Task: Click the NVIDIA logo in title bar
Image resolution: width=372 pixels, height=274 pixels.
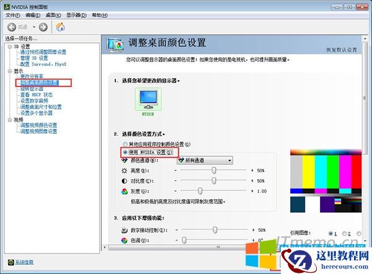Action: click(x=7, y=7)
